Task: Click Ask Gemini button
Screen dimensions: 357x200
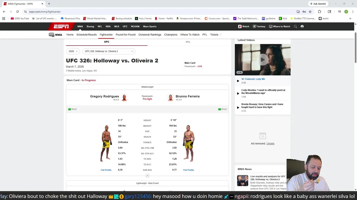Action: [x=318, y=4]
